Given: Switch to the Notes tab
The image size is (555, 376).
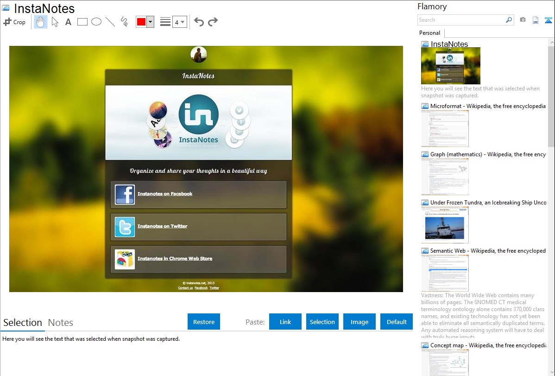Looking at the screenshot, I should tap(61, 323).
